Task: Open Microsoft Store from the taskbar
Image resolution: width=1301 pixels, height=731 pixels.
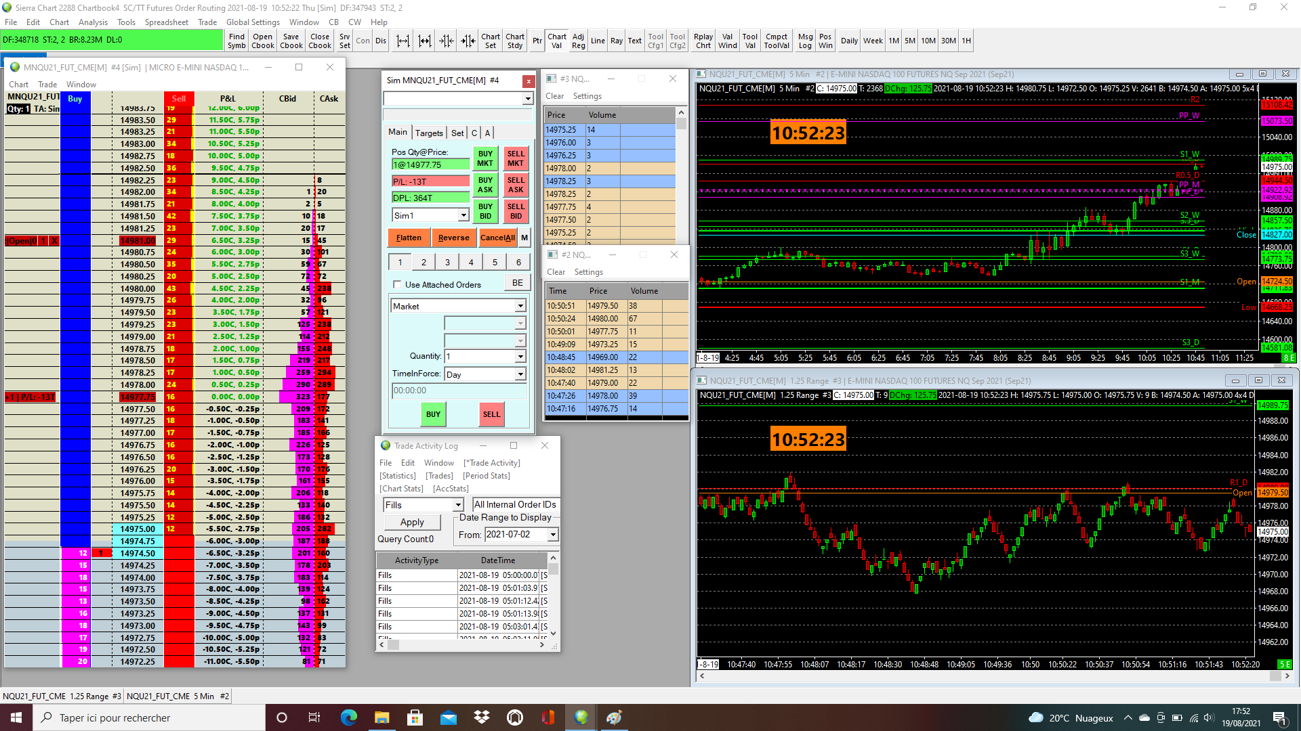Action: pyautogui.click(x=415, y=717)
